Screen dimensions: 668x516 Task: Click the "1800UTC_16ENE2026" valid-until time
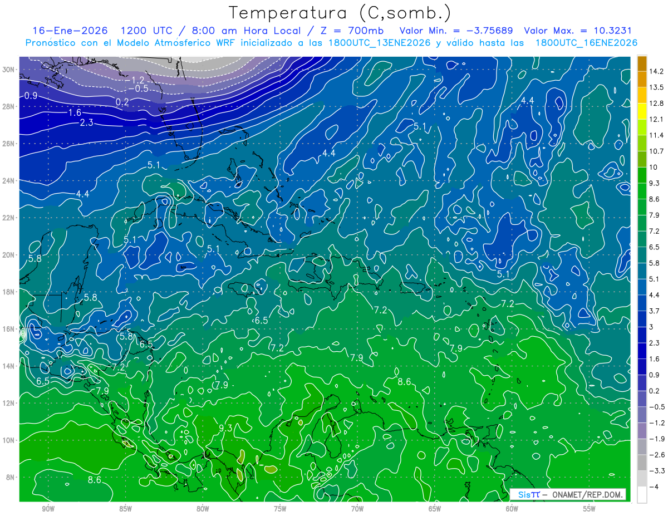[x=586, y=43]
